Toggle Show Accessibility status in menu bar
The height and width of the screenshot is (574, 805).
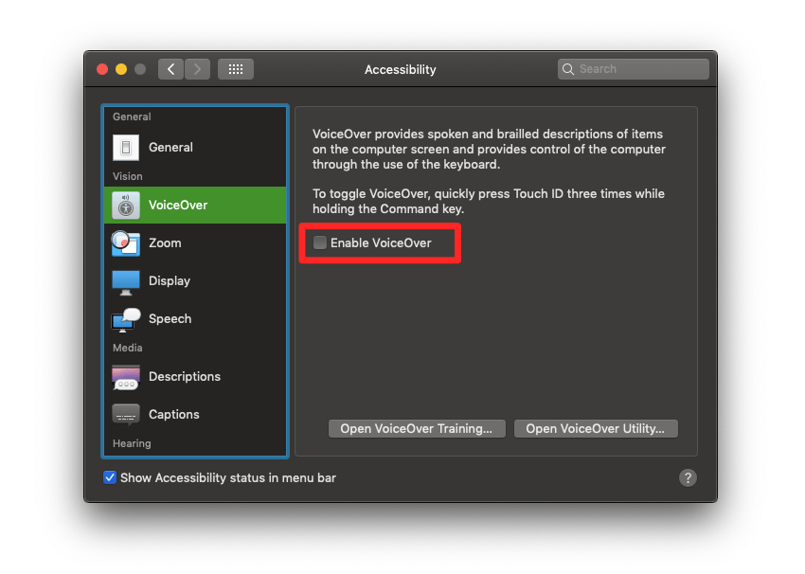[x=109, y=477]
